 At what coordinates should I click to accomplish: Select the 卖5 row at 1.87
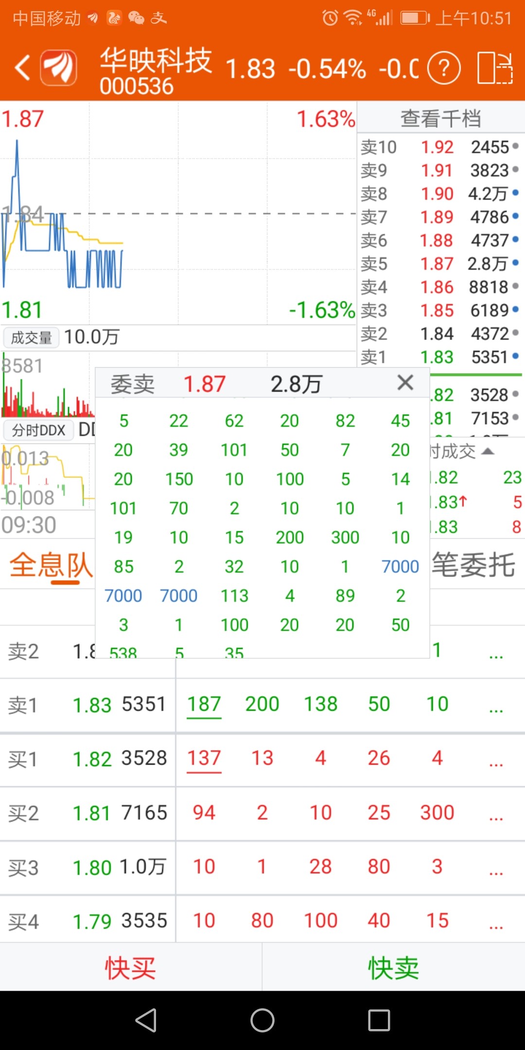[x=440, y=263]
